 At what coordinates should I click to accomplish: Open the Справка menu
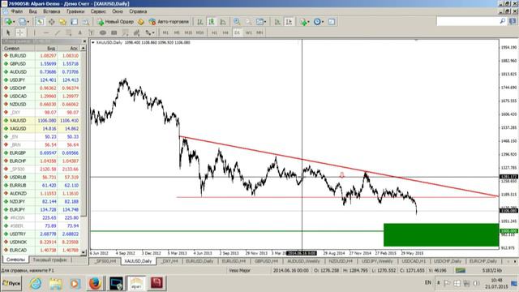coord(138,11)
